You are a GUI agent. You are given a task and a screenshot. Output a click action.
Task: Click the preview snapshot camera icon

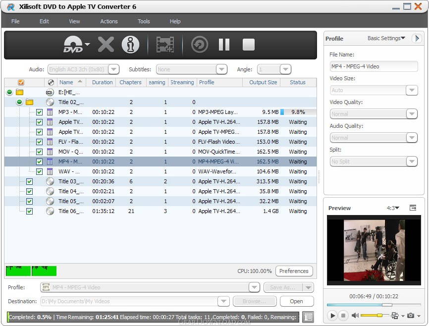click(x=410, y=316)
